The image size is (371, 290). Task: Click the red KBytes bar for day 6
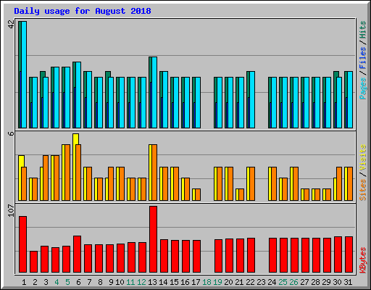tap(77, 254)
